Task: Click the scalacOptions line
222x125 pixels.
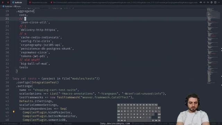Action: click(93, 94)
